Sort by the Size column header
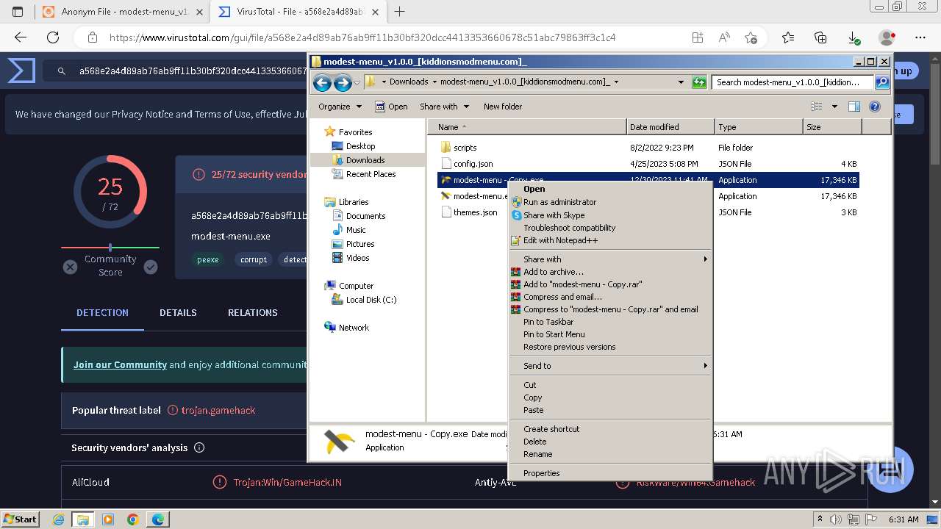This screenshot has width=941, height=529. [x=832, y=127]
